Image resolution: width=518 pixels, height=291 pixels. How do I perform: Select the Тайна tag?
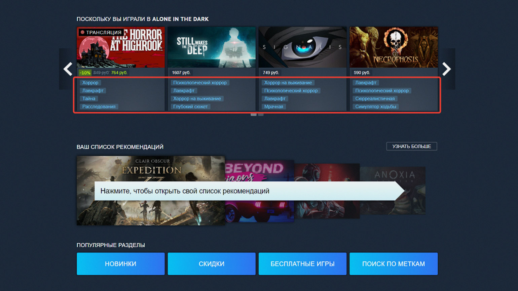[89, 99]
